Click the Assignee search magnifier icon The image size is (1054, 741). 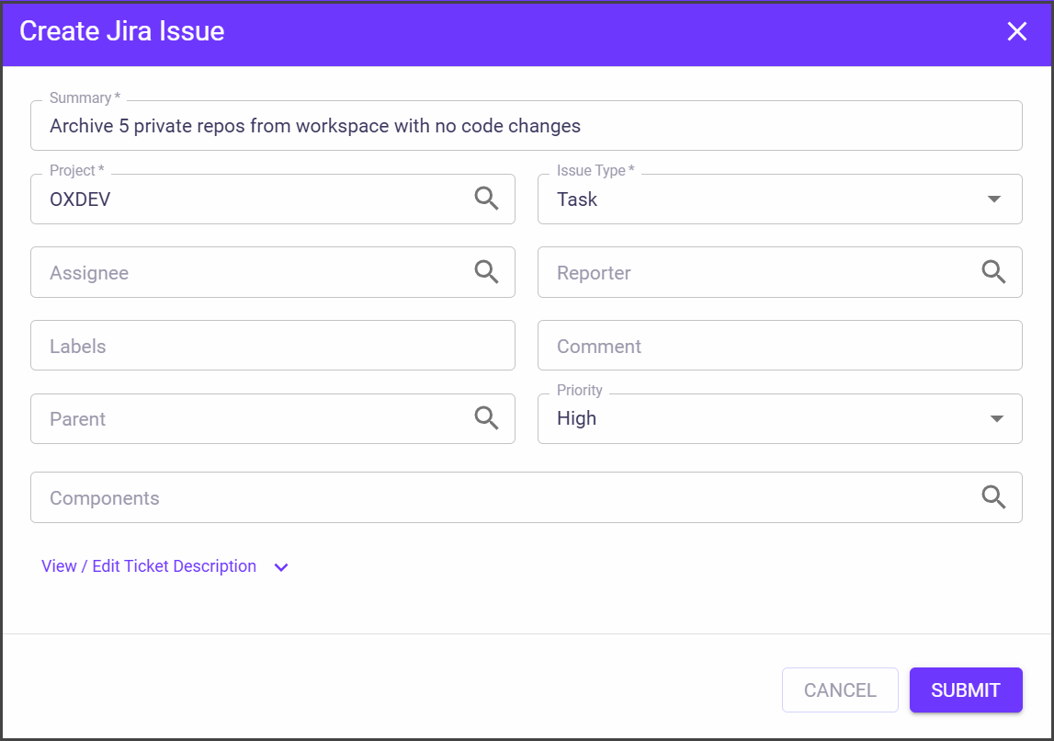[x=486, y=272]
